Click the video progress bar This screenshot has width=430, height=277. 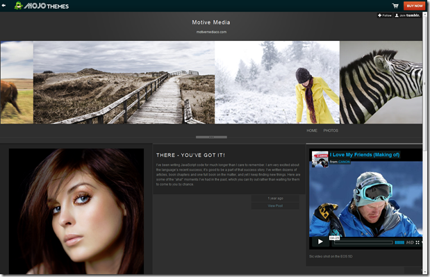click(x=363, y=242)
